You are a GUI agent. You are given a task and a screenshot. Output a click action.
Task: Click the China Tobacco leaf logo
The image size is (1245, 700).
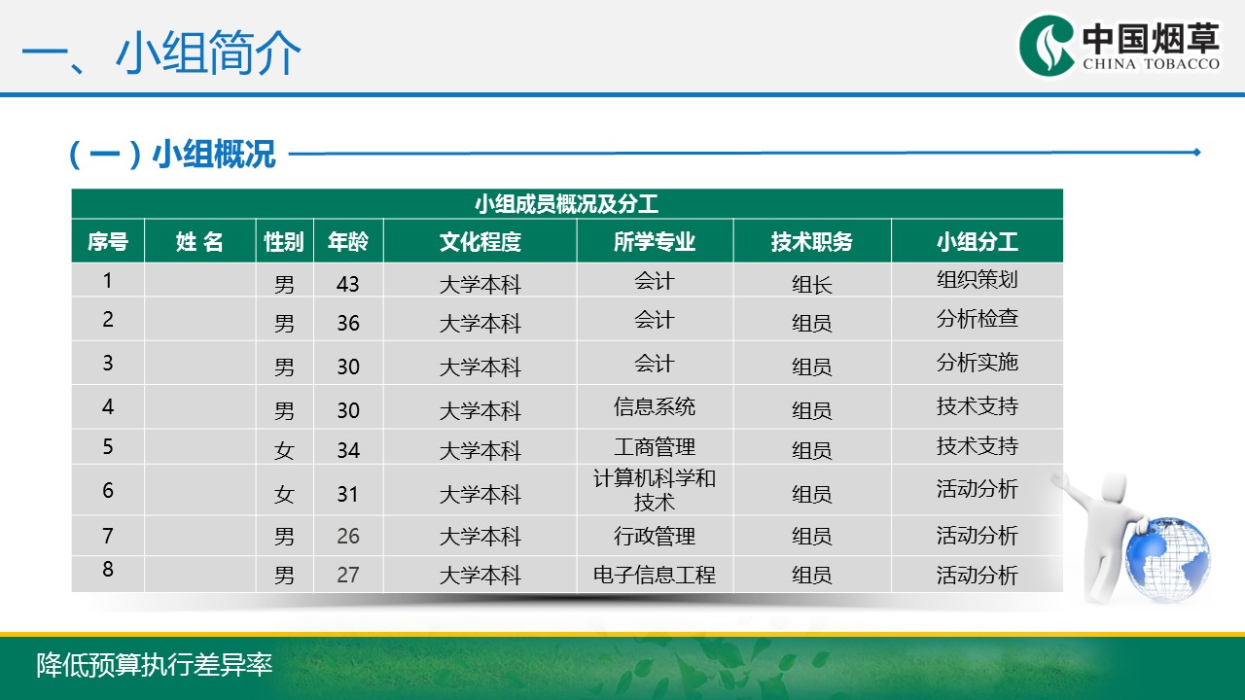[x=1049, y=45]
